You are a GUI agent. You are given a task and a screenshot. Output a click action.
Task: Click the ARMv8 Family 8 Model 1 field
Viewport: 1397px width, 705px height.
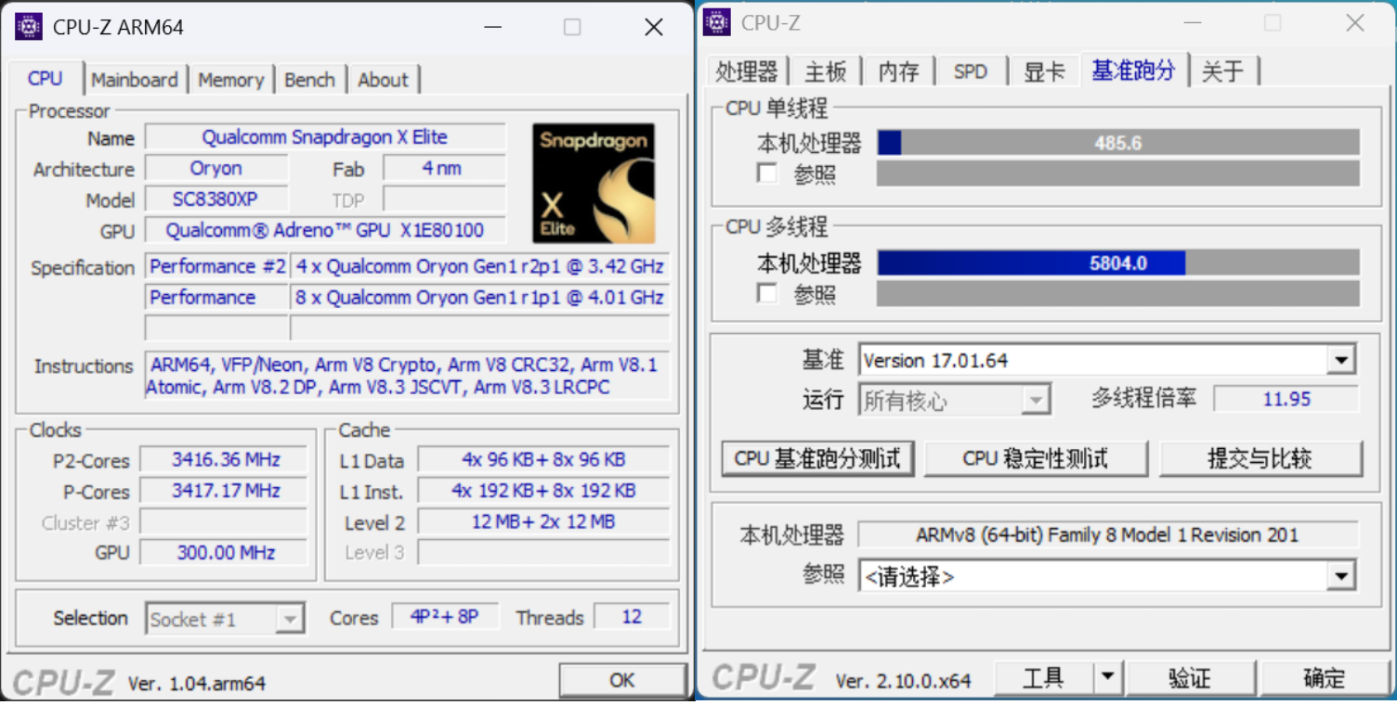tap(1107, 535)
